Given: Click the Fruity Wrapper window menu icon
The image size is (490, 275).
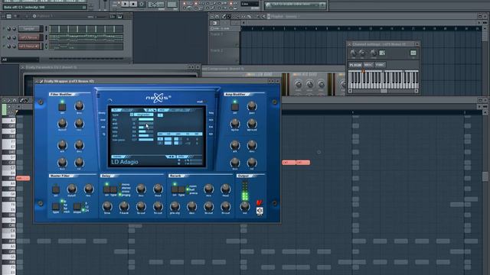Looking at the screenshot, I should tap(37, 82).
